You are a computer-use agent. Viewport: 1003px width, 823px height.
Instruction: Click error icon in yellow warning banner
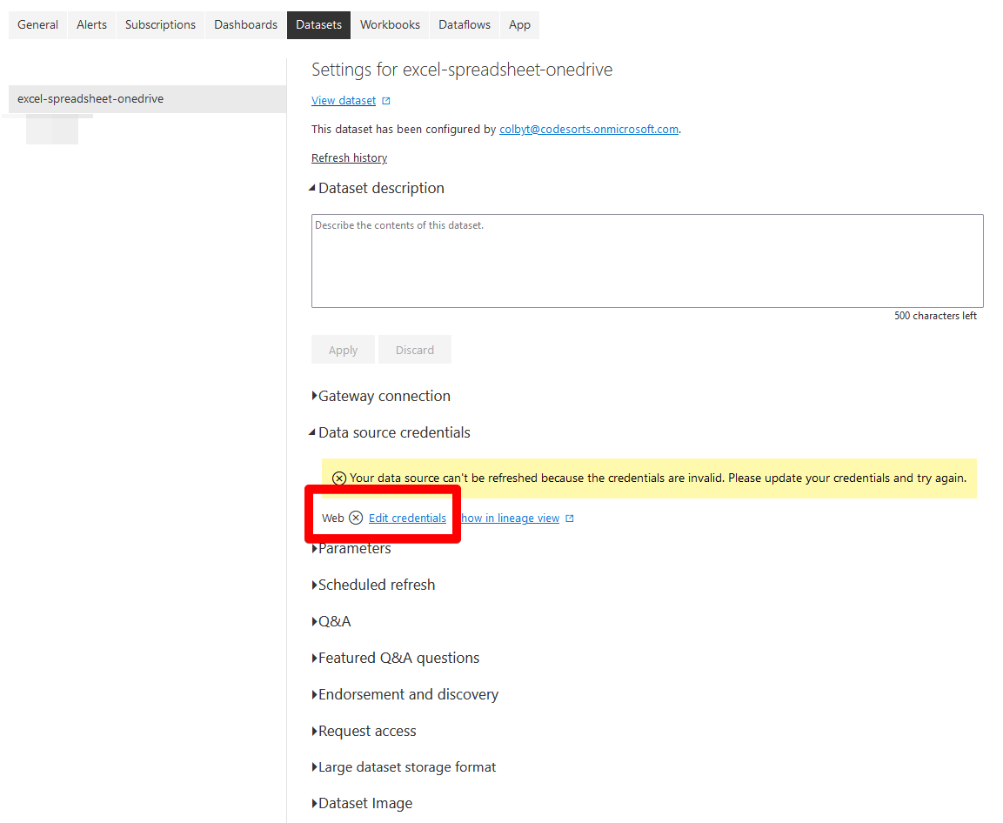[339, 478]
